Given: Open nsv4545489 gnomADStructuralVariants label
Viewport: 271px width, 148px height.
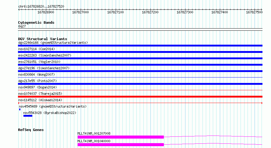Looking at the screenshot, I should tap(53, 106).
